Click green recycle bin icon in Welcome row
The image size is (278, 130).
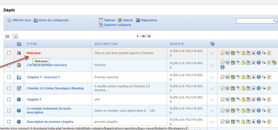click(x=233, y=53)
